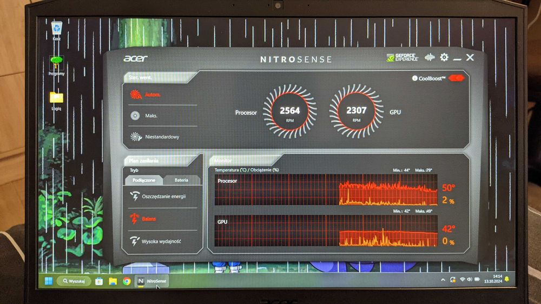The image size is (541, 304).
Task: Open Microsoft Store from the taskbar
Action: (99, 282)
